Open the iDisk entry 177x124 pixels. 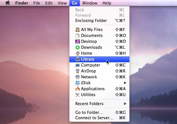click(99, 83)
